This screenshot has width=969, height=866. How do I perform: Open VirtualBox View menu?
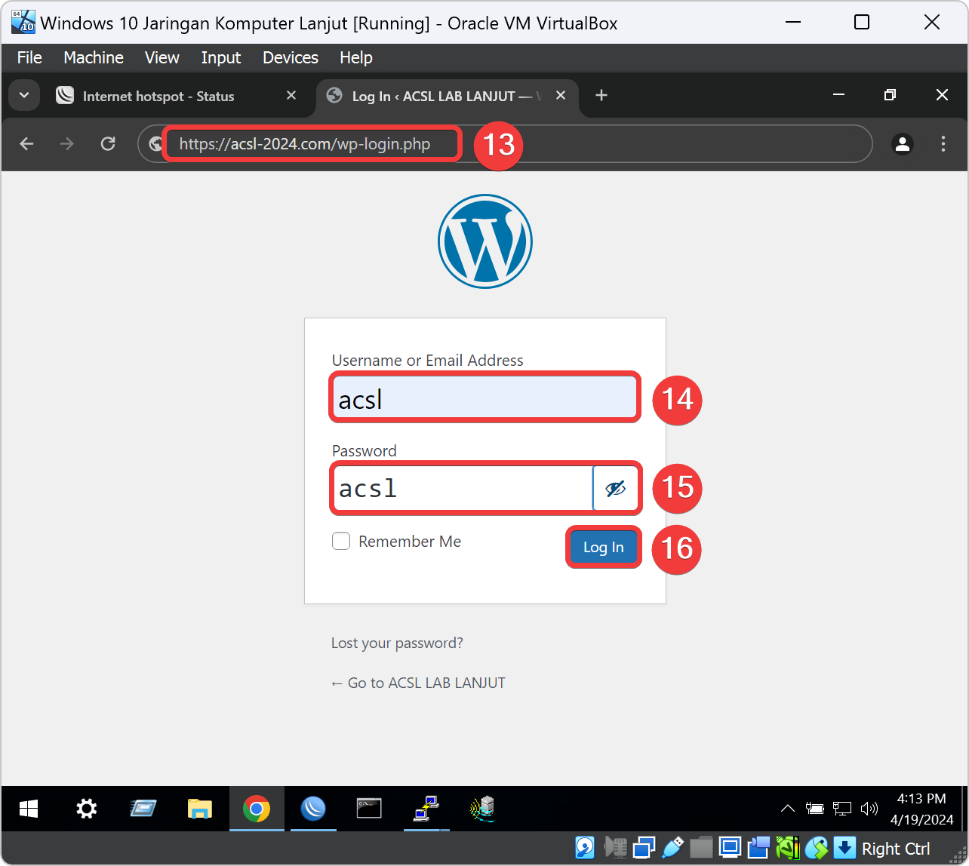pyautogui.click(x=162, y=57)
